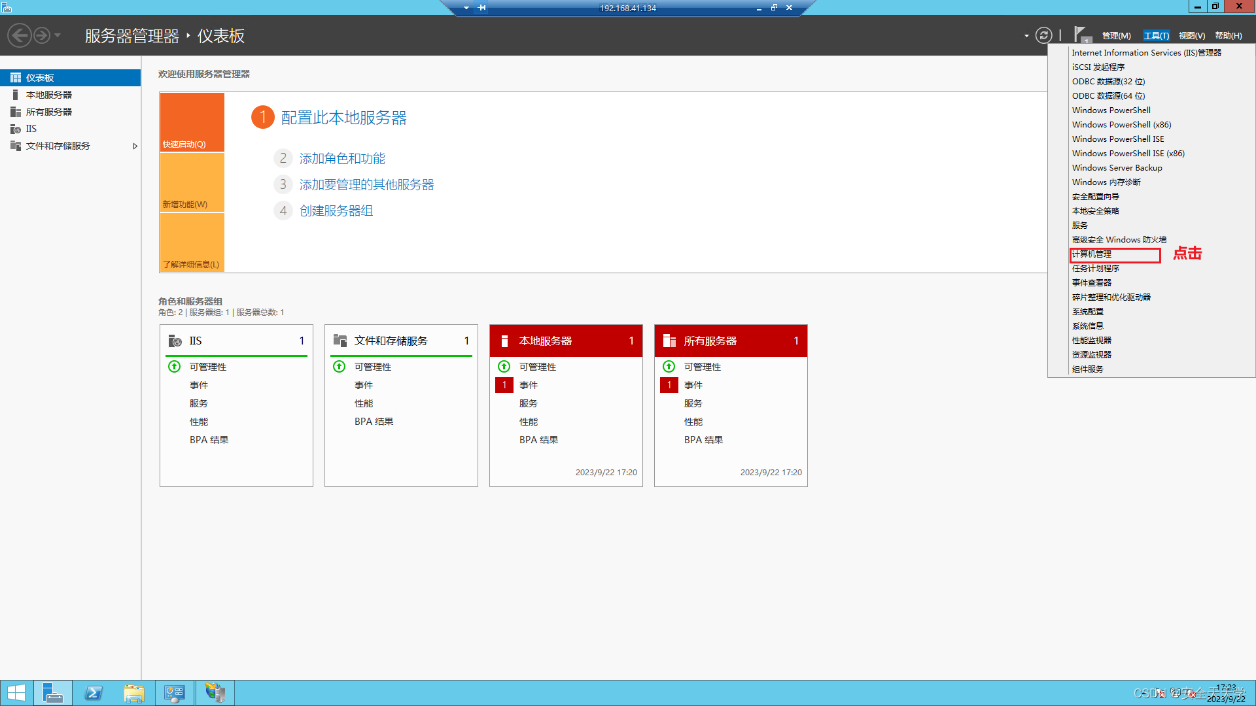The image size is (1256, 706).
Task: Choose 事件查看器 from tools menu
Action: tap(1092, 283)
